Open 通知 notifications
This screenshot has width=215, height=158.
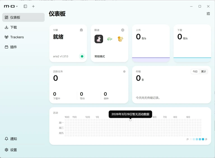pos(23,139)
